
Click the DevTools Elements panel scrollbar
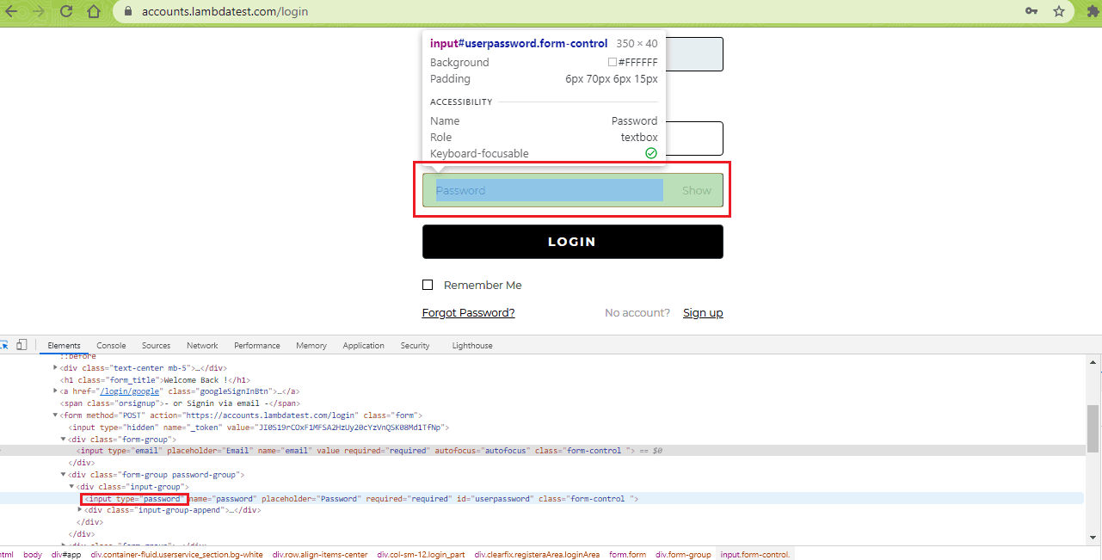[x=1093, y=428]
